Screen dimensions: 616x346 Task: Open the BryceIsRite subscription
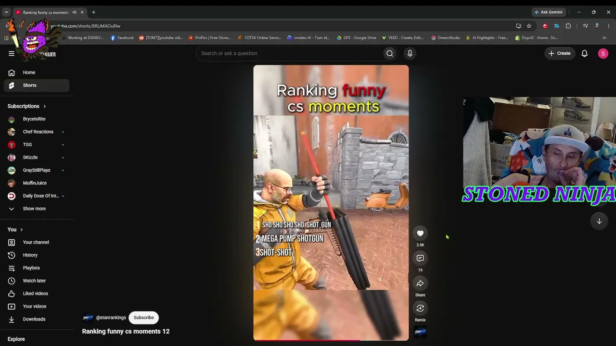coord(37,119)
